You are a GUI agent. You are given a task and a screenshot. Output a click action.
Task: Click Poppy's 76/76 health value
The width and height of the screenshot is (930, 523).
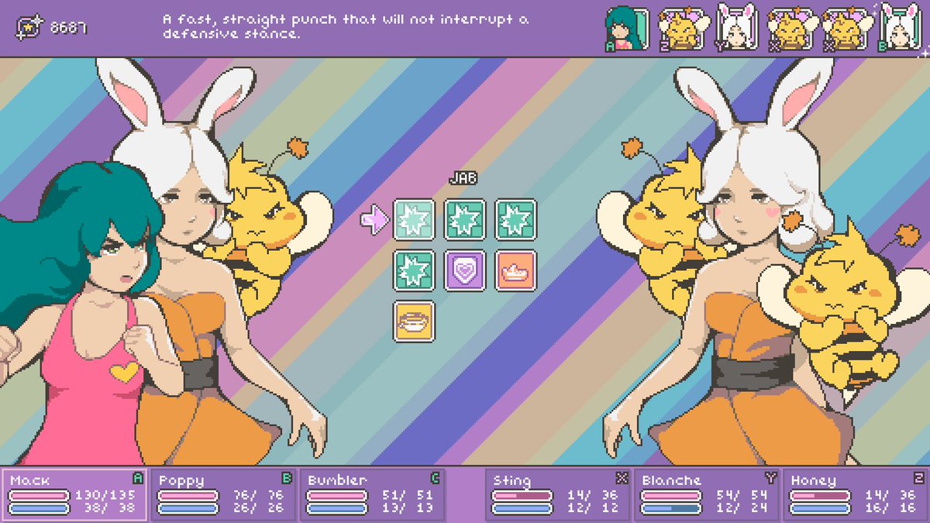point(260,495)
